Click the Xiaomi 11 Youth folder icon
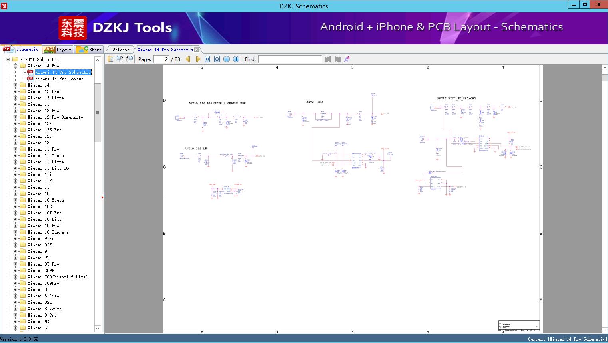This screenshot has width=608, height=343. tap(23, 155)
